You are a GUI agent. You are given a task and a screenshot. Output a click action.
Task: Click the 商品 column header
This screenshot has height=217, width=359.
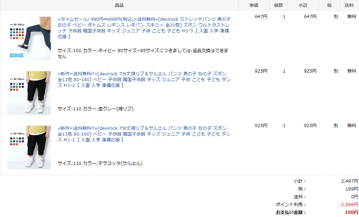coord(119,5)
